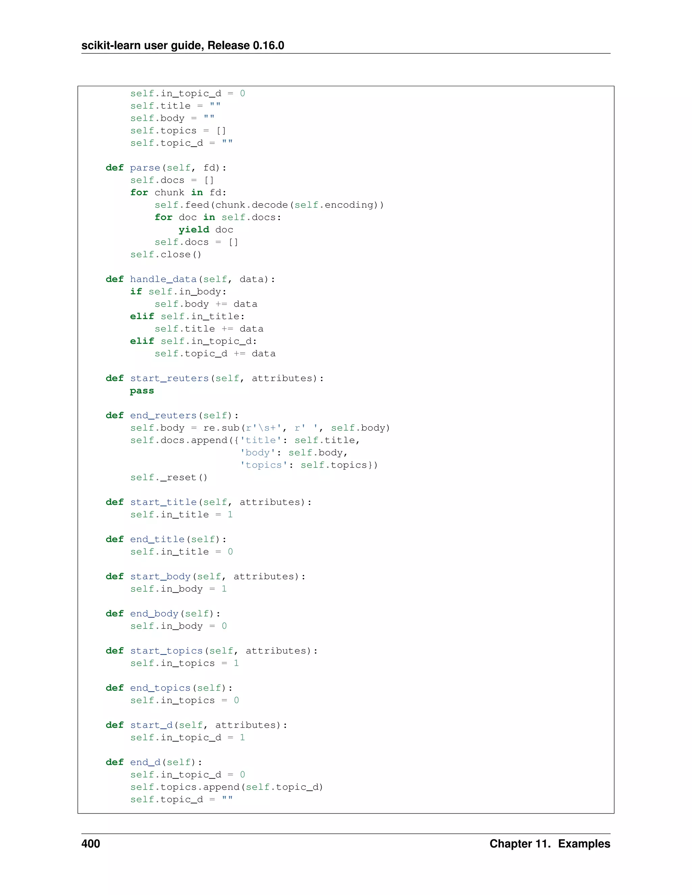
Task: Click 'self.in_body = 0' line
Action: tap(178, 626)
